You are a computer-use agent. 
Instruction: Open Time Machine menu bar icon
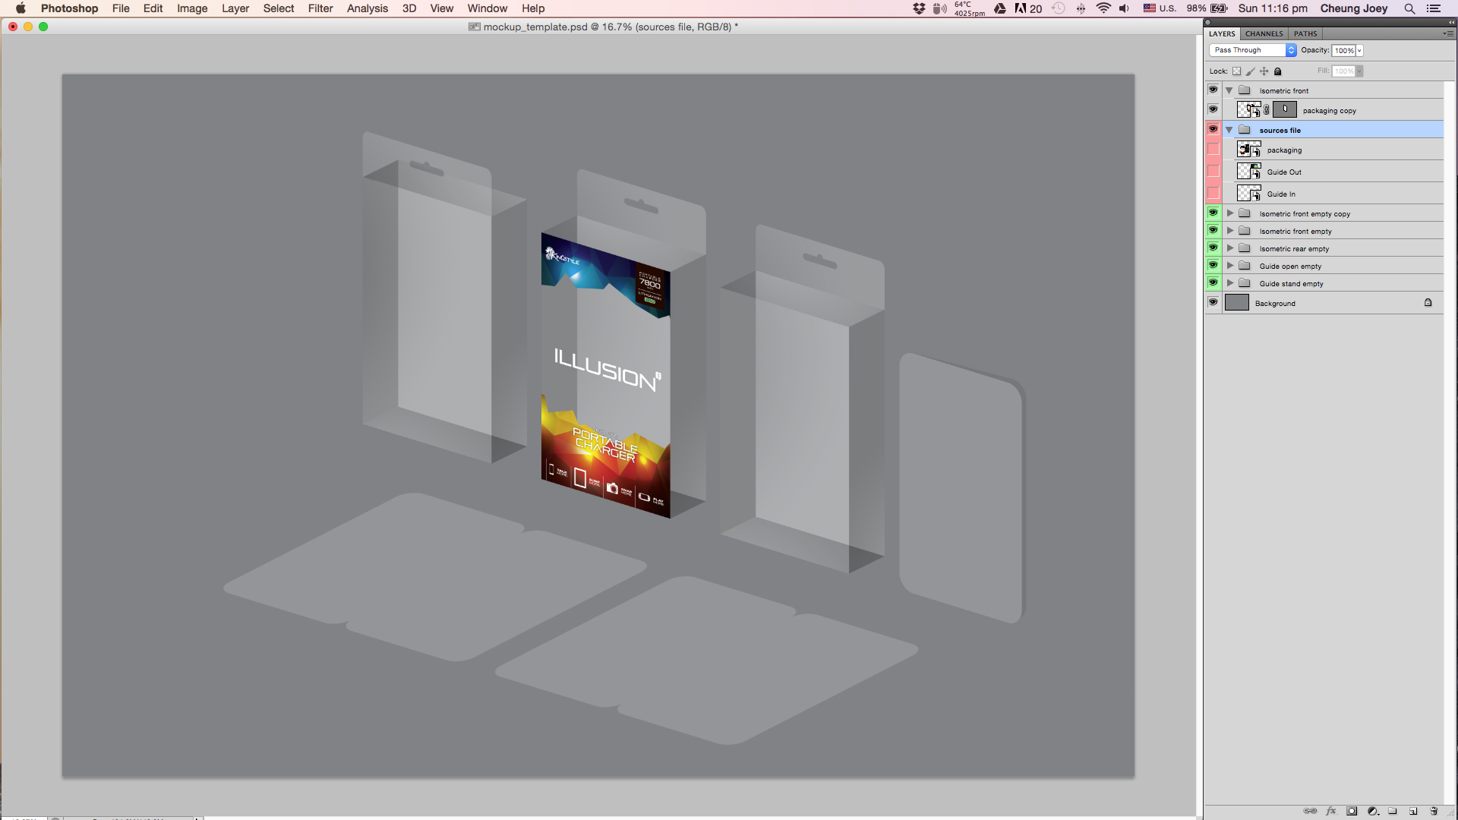click(1058, 8)
